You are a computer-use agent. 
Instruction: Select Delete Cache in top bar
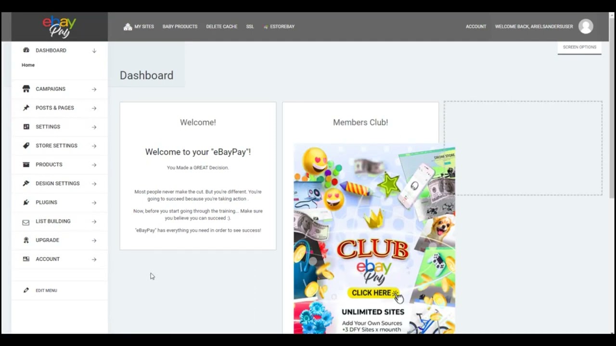click(221, 26)
